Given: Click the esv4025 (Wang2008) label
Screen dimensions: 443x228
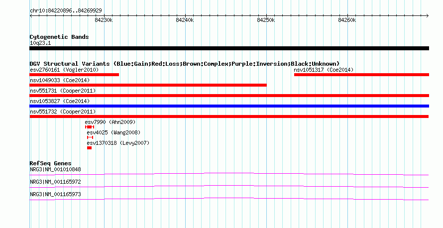Looking at the screenshot, I should click(x=113, y=132).
